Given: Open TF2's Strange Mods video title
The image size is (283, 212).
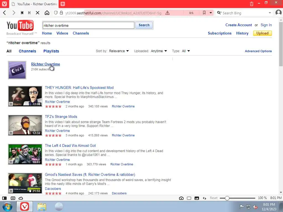Looking at the screenshot, I should pos(61,117).
